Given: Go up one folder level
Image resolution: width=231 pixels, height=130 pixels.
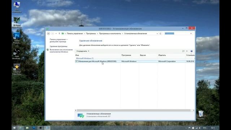Looking at the screenshot, I should tap(59, 34).
